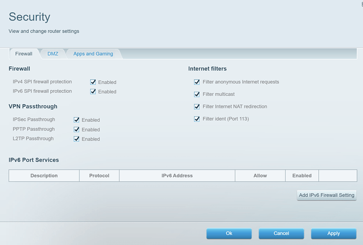
Task: Uncheck PPTP Passthrough Enabled box
Action: click(x=76, y=129)
